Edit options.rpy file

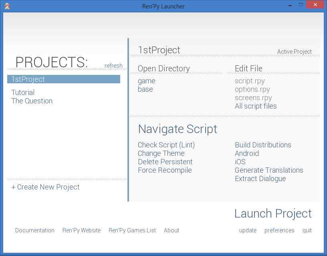click(252, 89)
